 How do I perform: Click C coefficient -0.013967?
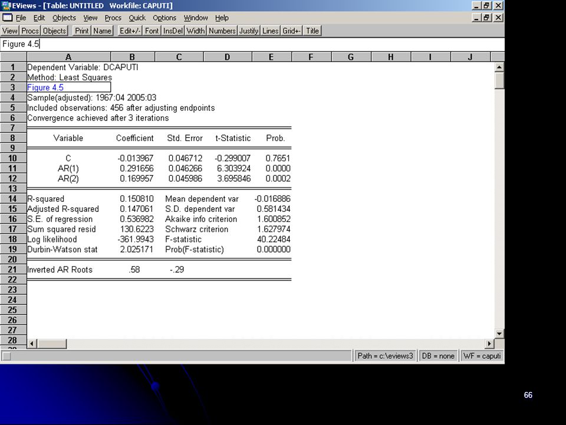pos(136,158)
